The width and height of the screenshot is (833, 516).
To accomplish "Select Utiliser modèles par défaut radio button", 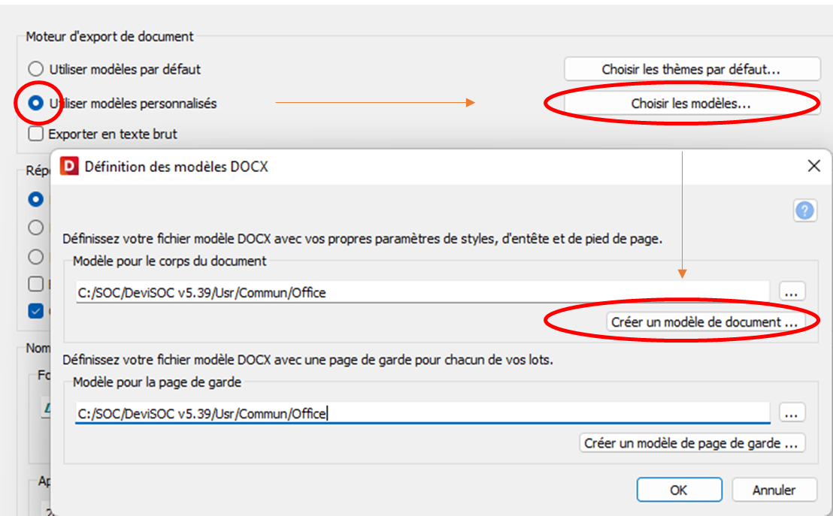I will click(x=35, y=69).
